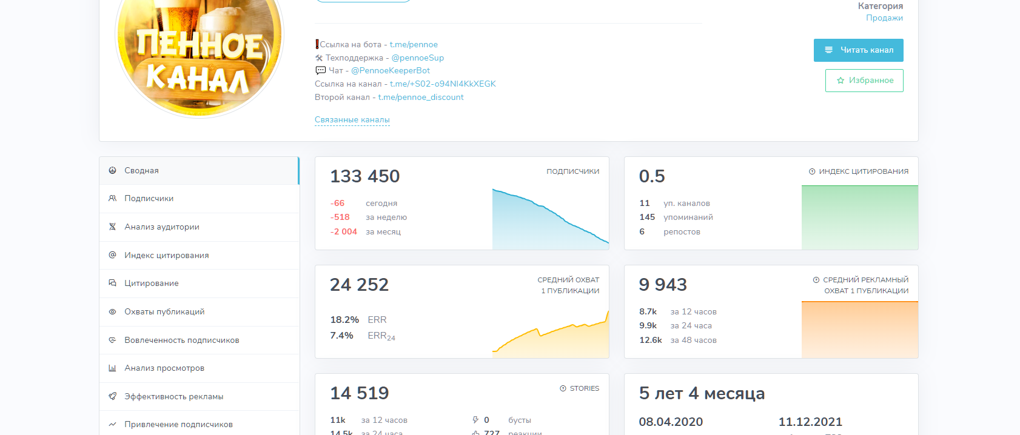
Task: Click the Пенное Канал channel avatar
Action: (200, 55)
